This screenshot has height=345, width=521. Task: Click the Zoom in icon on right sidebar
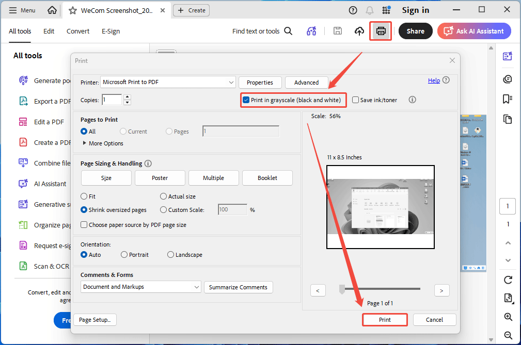(x=508, y=317)
